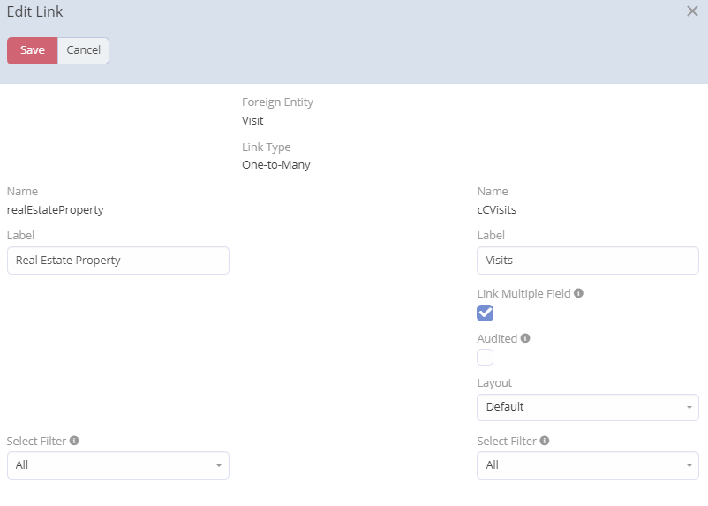708x506 pixels.
Task: Click the Layout field label
Action: (494, 383)
